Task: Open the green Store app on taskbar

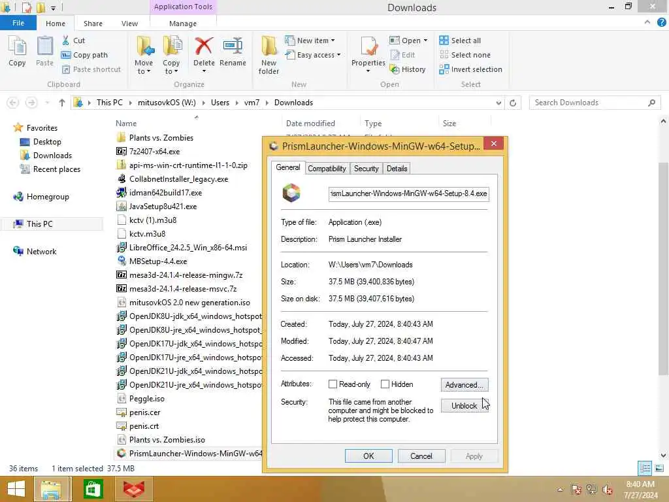Action: tap(93, 489)
